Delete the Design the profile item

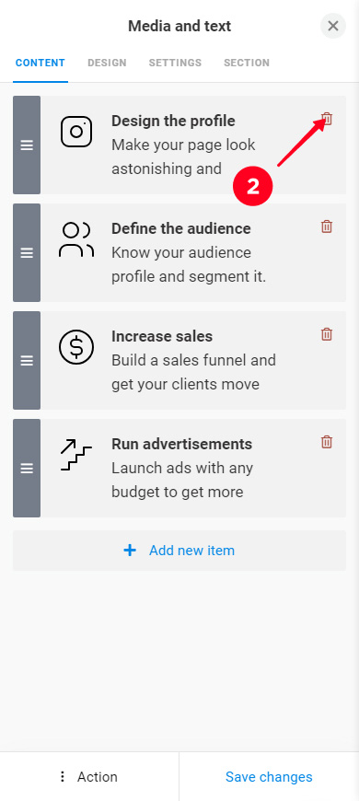pos(327,119)
